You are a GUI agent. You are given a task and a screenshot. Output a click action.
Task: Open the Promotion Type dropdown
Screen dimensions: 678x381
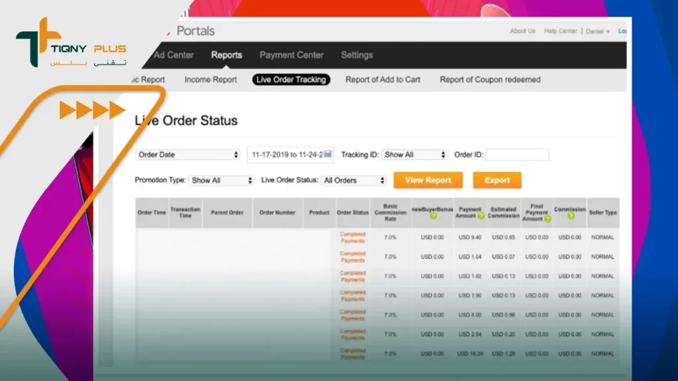tap(221, 181)
